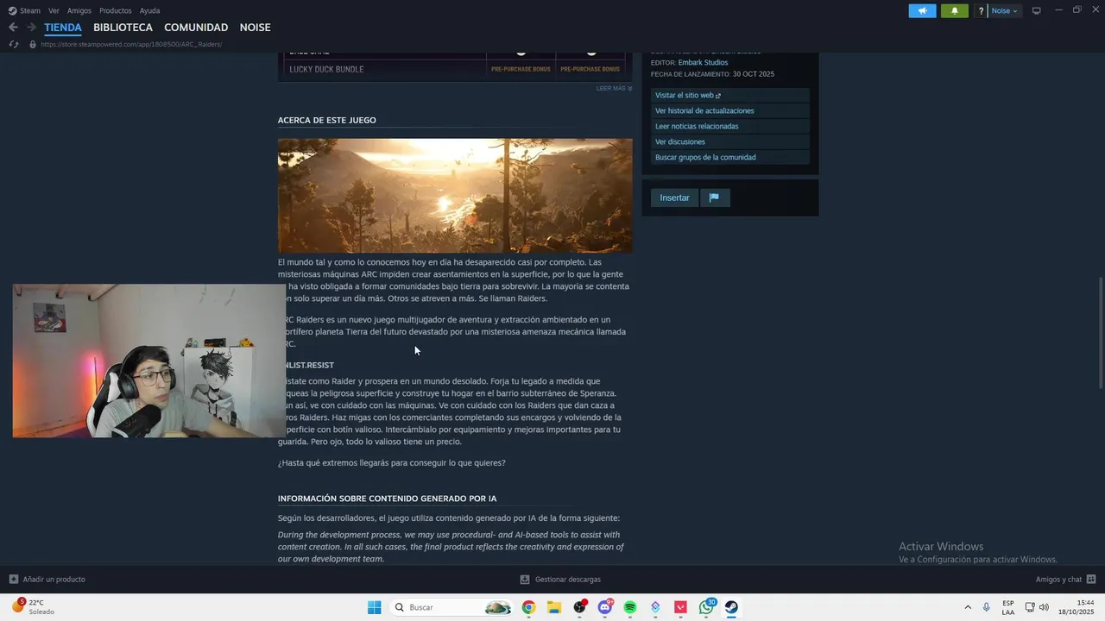Click the Steam logo menu
Image resolution: width=1105 pixels, height=621 pixels.
(25, 11)
